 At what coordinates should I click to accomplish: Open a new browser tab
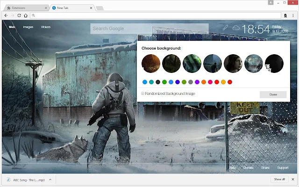(x=100, y=8)
